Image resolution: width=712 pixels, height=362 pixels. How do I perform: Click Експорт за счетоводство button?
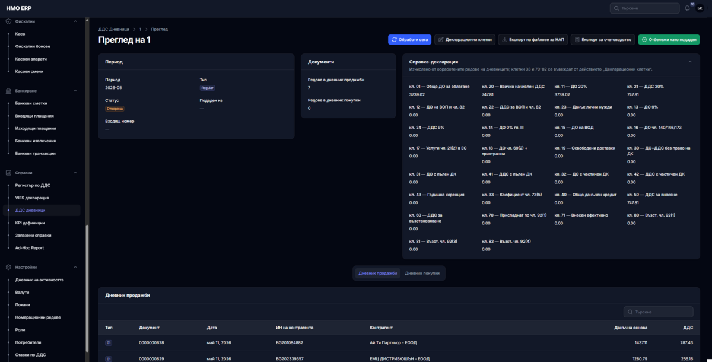603,39
